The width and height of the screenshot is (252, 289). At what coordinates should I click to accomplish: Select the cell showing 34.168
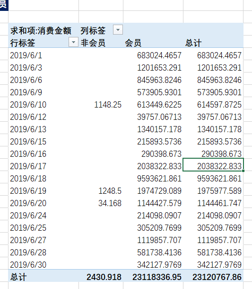pyautogui.click(x=110, y=203)
